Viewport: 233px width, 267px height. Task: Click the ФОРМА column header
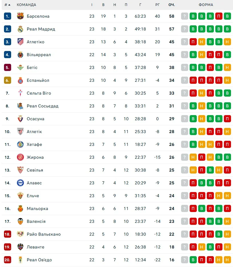click(206, 5)
